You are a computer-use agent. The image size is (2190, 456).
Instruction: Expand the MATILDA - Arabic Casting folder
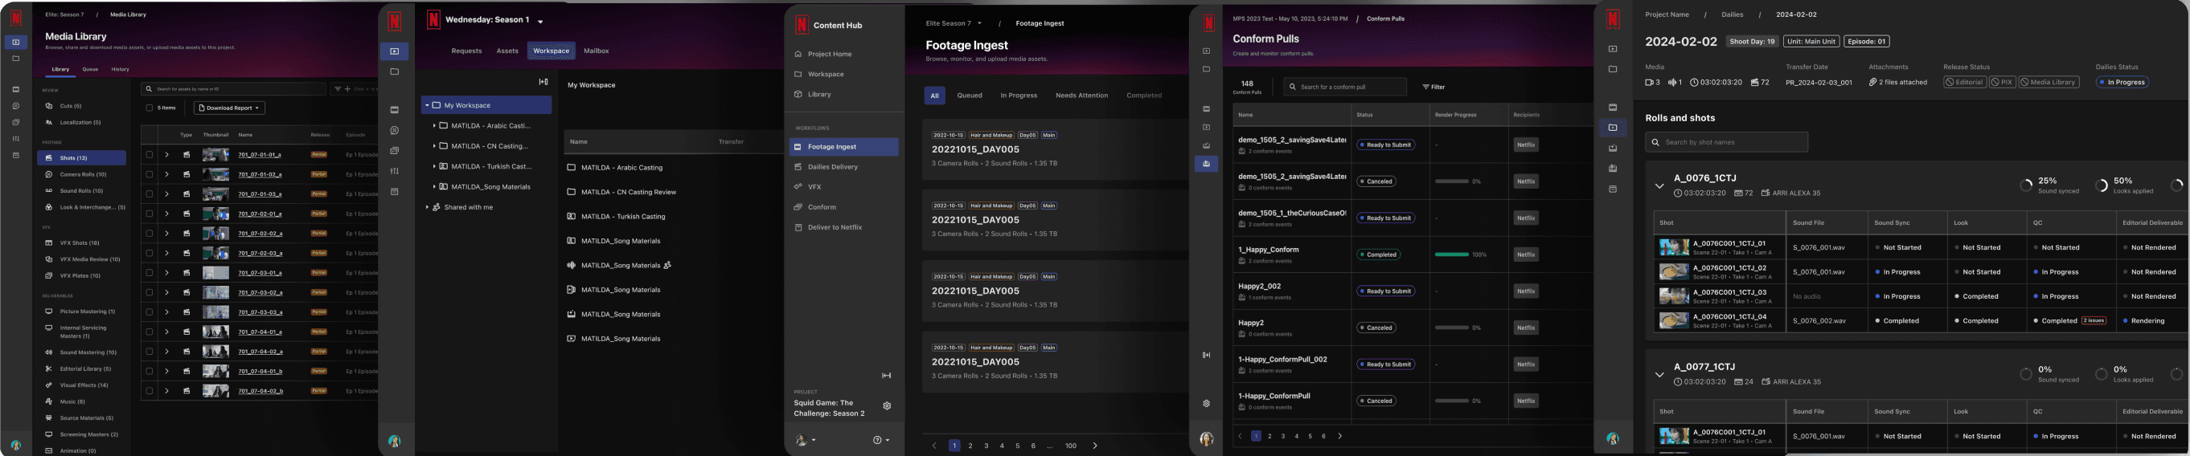(434, 126)
